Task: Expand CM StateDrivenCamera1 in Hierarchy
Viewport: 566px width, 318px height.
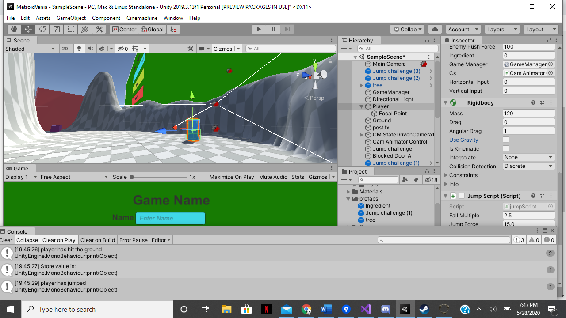Action: pos(362,135)
